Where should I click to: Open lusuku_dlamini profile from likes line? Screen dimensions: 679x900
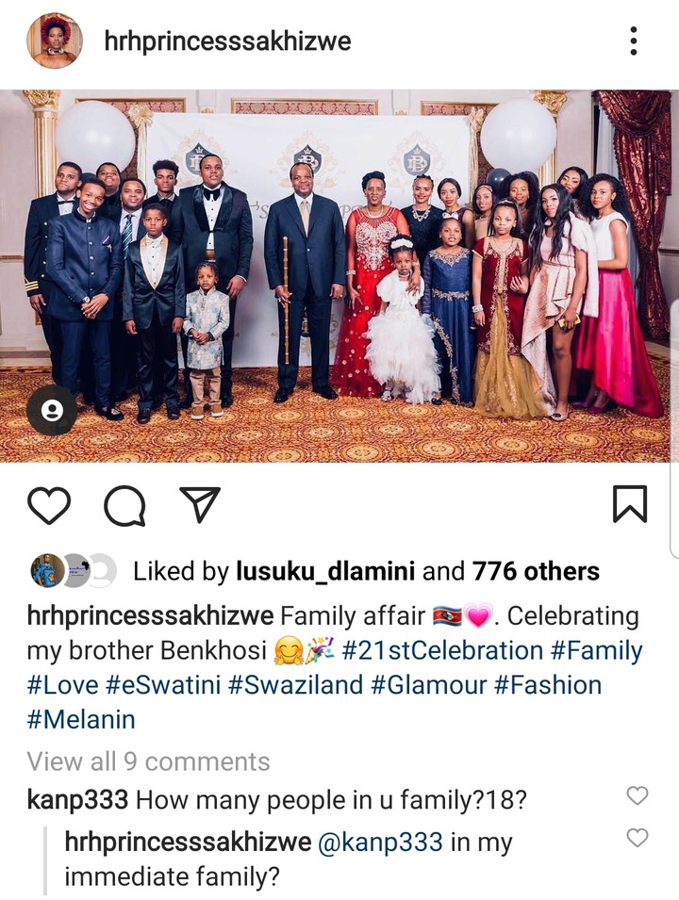tap(325, 571)
